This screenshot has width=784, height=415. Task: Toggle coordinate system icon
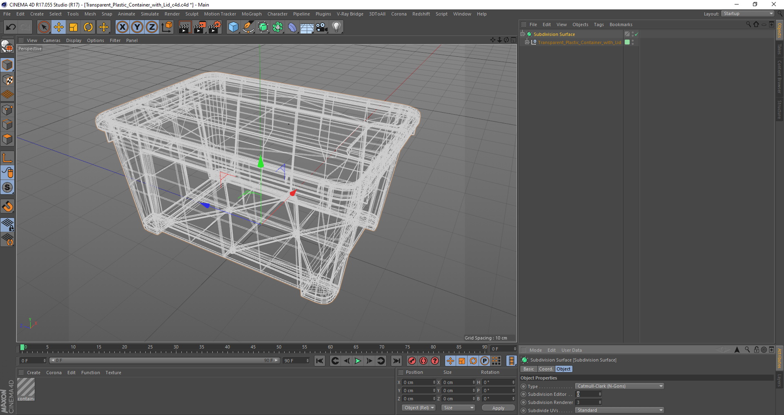[x=167, y=27]
